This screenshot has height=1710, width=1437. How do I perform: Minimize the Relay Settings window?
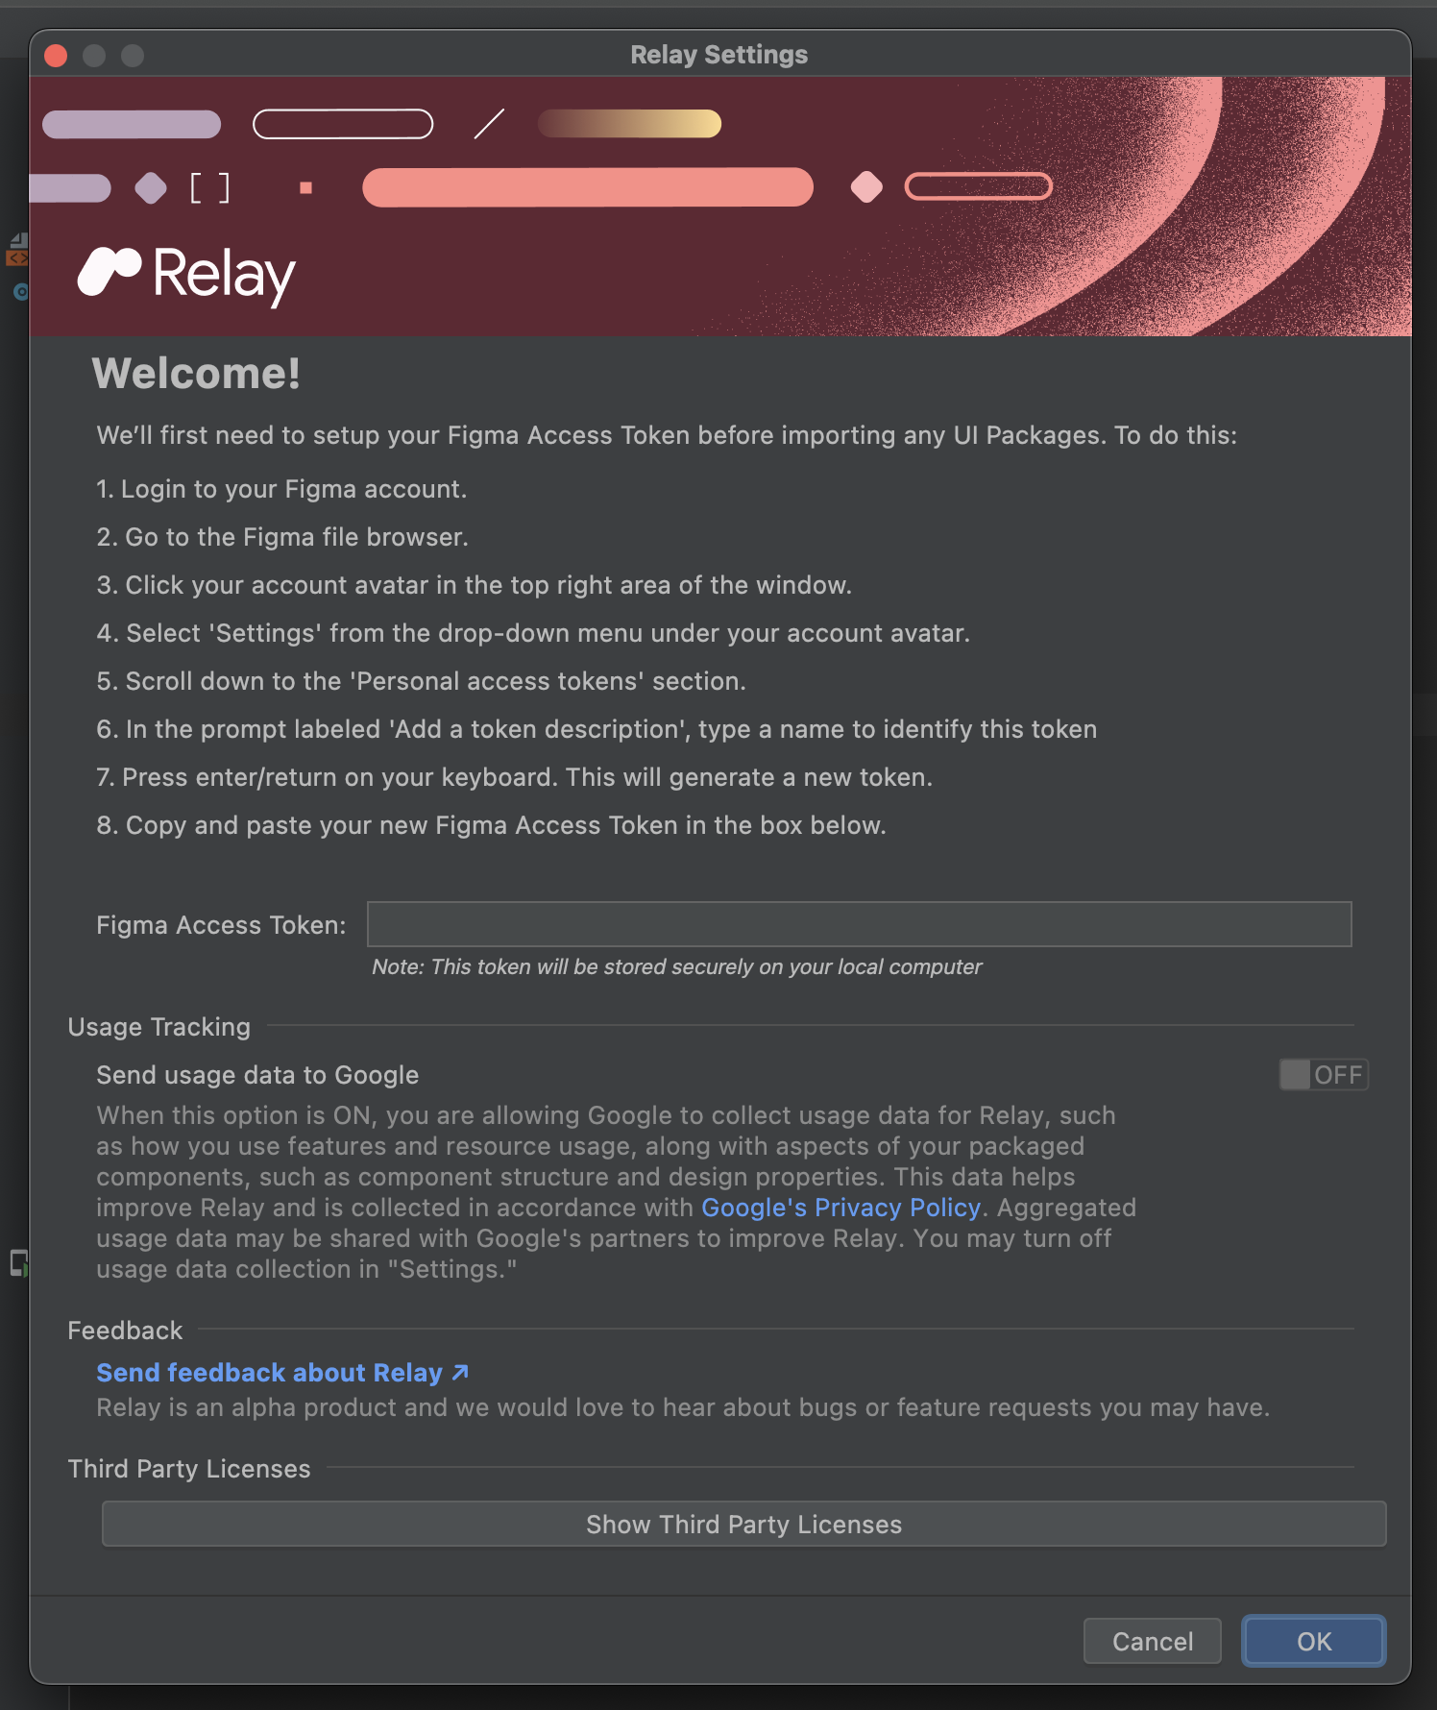click(x=94, y=56)
